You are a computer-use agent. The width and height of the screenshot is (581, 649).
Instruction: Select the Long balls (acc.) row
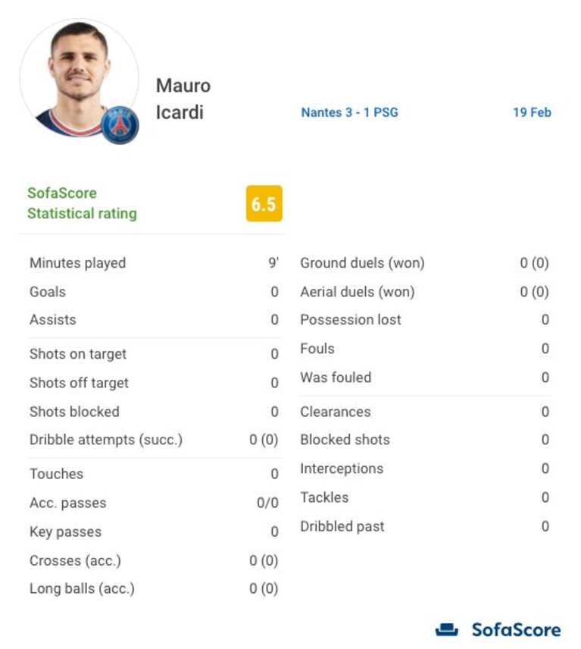click(155, 588)
